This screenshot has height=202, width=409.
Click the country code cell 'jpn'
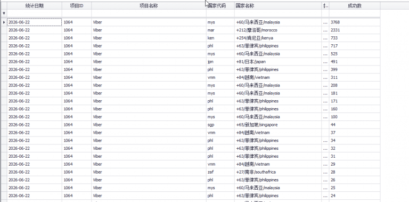[220, 62]
